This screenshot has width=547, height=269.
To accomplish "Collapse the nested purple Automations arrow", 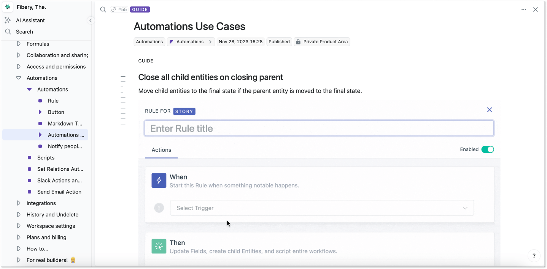I will click(x=29, y=90).
